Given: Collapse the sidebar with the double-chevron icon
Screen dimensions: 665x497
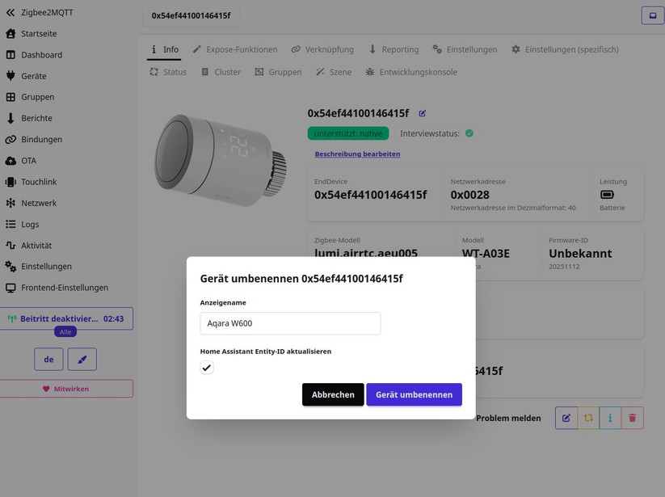Looking at the screenshot, I should point(10,12).
